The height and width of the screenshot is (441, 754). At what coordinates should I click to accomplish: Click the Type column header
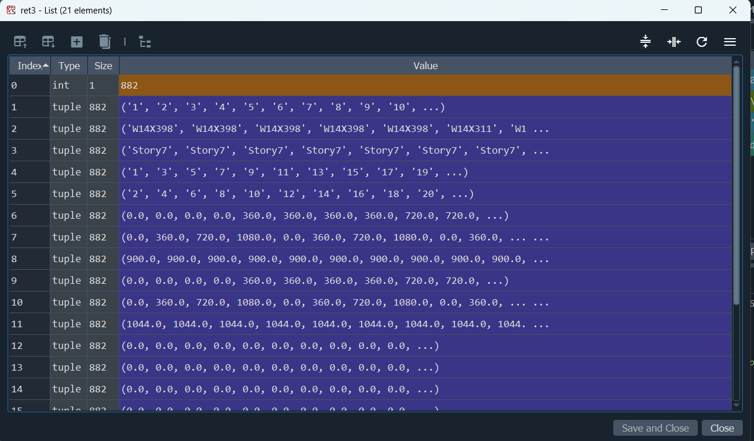click(69, 66)
